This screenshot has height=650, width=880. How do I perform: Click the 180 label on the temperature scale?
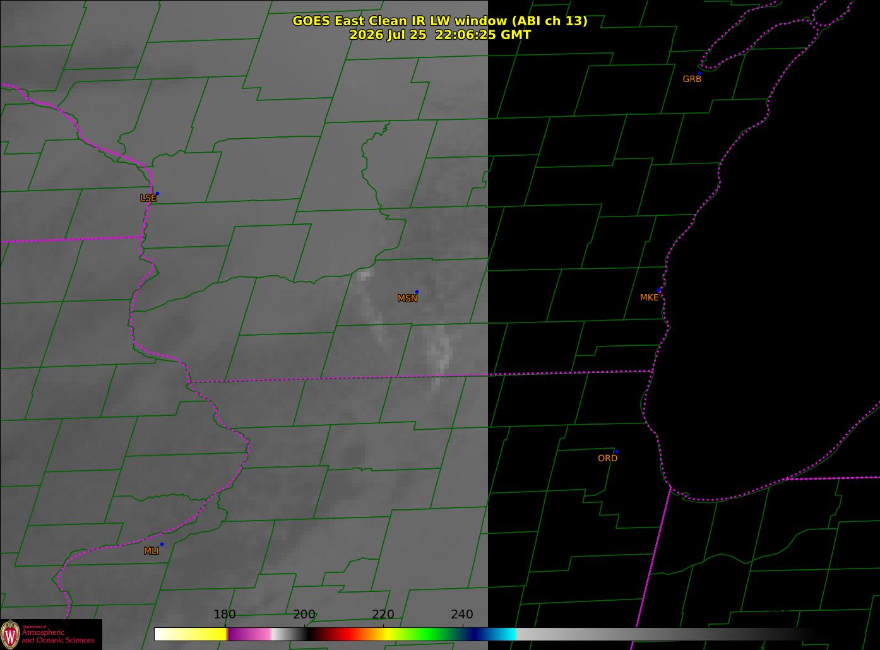[x=225, y=614]
